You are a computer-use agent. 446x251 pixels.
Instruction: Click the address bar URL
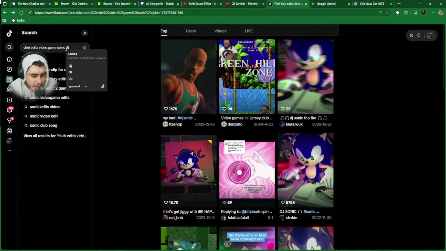(109, 13)
